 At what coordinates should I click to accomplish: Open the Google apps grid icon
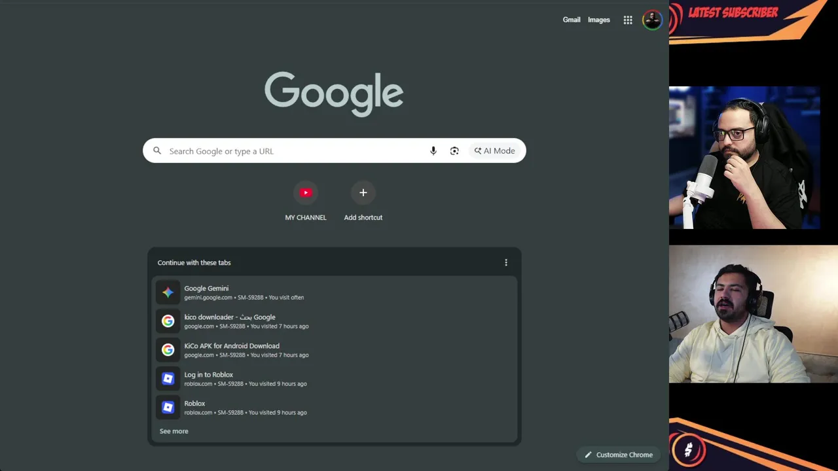pos(628,20)
